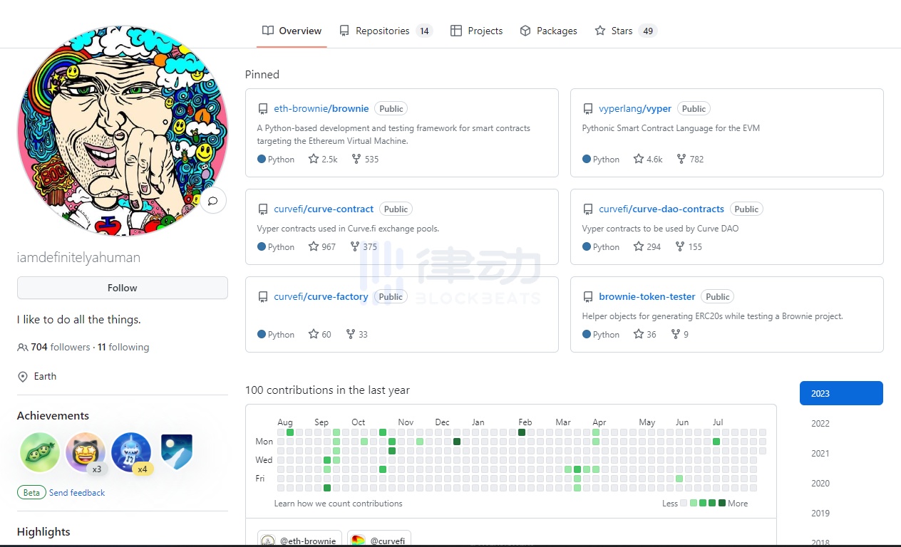Open the brownie-token-tester repository

click(647, 296)
